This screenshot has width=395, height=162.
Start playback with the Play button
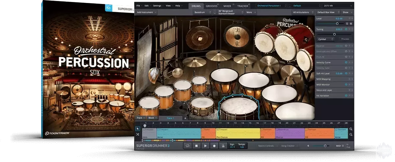point(205,146)
